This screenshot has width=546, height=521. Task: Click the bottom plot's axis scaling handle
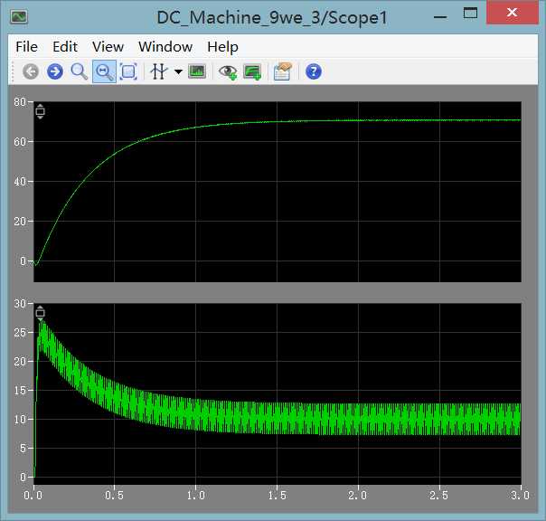tap(40, 313)
